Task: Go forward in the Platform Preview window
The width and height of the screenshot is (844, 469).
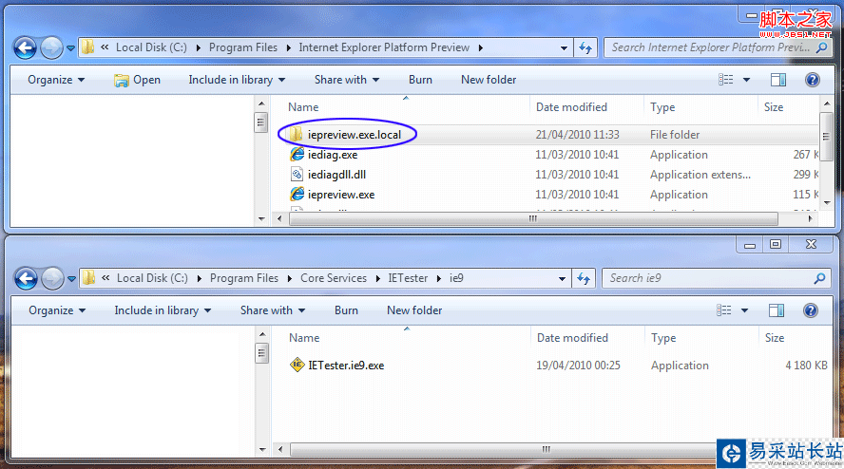Action: pyautogui.click(x=51, y=47)
